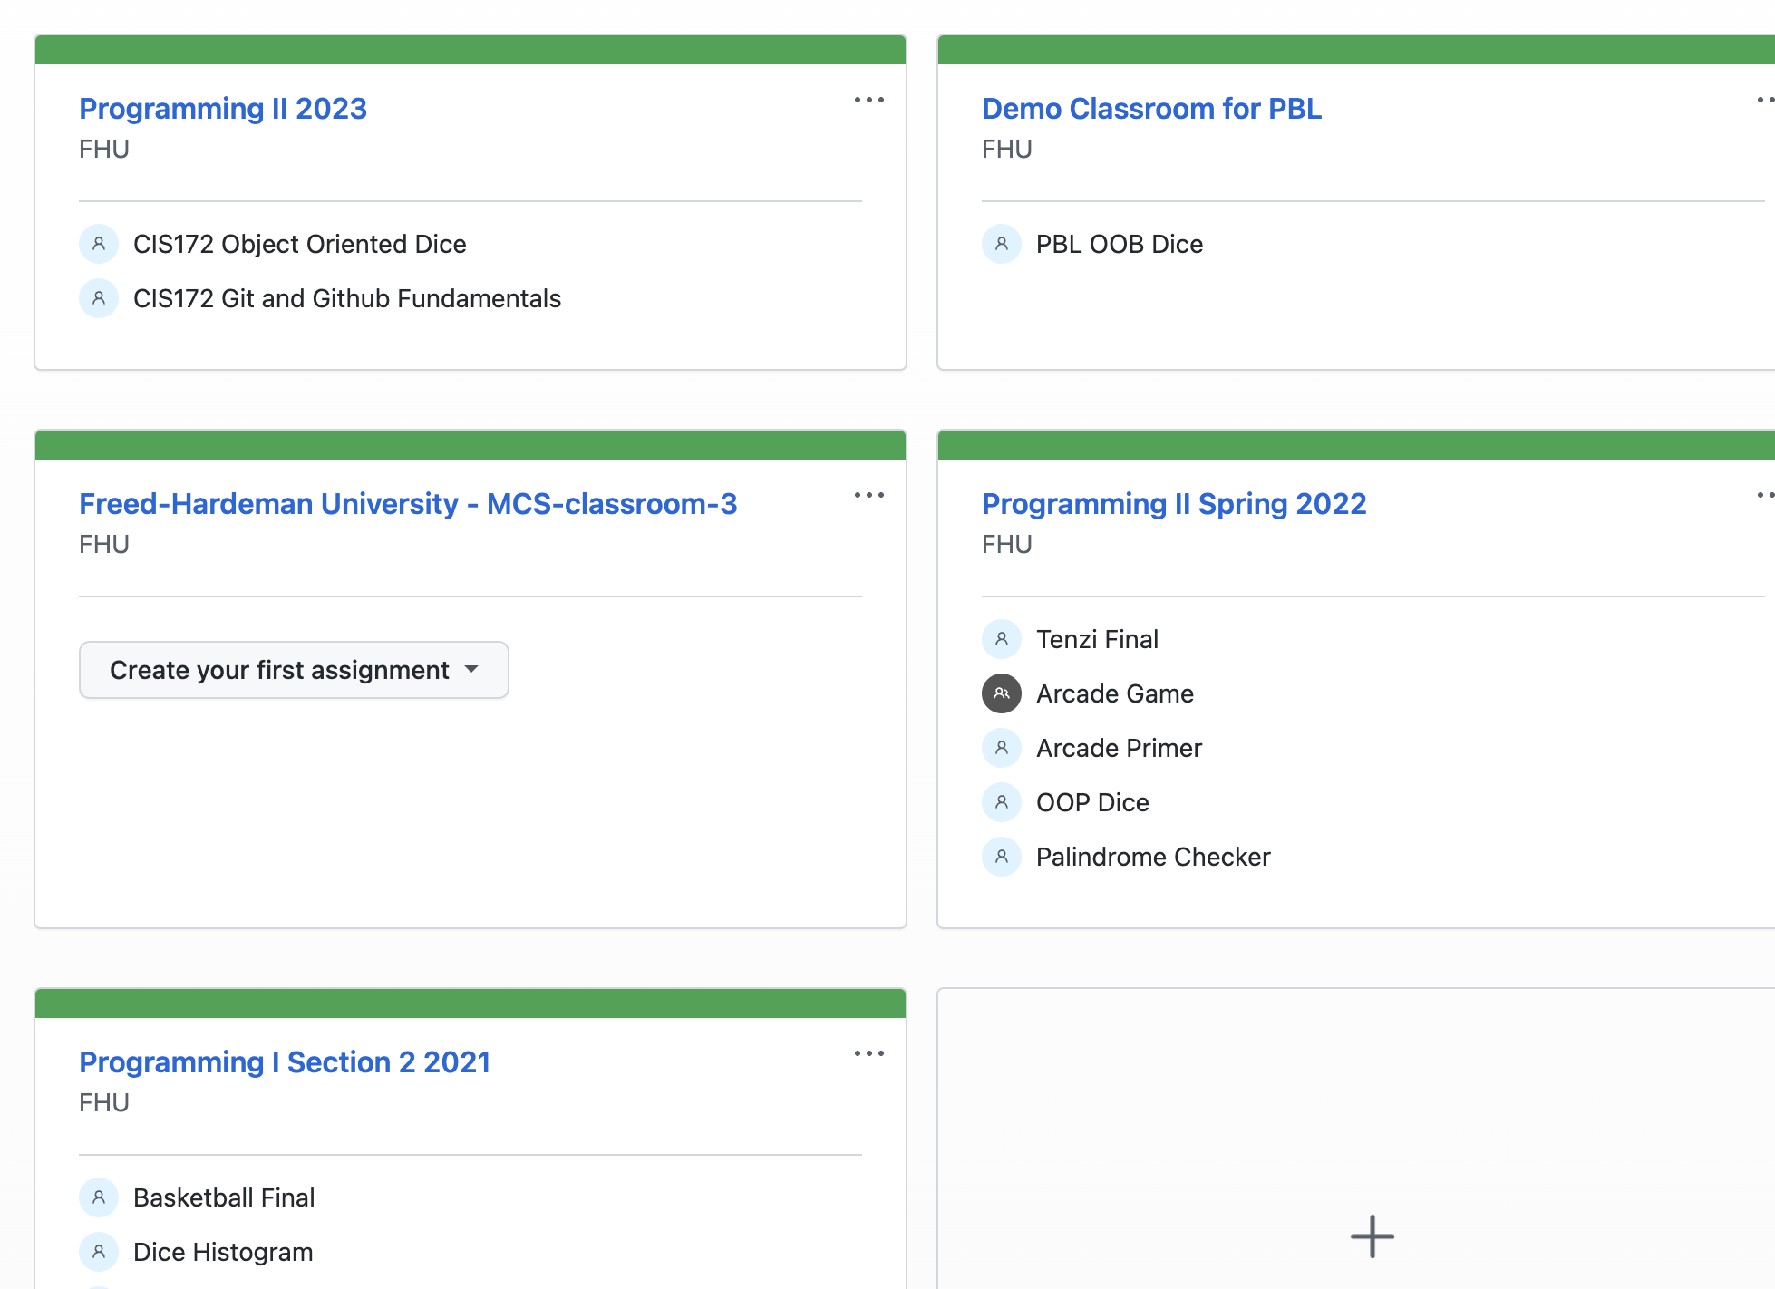Open the Programming II 2023 options menu
The height and width of the screenshot is (1289, 1775).
tap(868, 99)
